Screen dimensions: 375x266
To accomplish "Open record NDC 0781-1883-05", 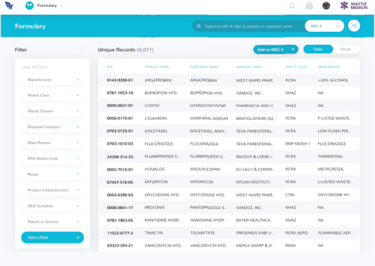I will (x=120, y=220).
